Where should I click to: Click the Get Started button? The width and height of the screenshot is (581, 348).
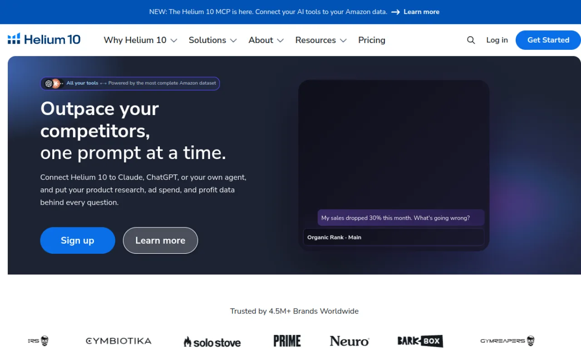coord(548,40)
